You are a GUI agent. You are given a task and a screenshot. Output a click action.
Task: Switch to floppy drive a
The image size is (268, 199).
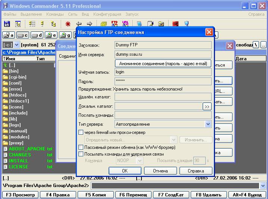point(9,35)
